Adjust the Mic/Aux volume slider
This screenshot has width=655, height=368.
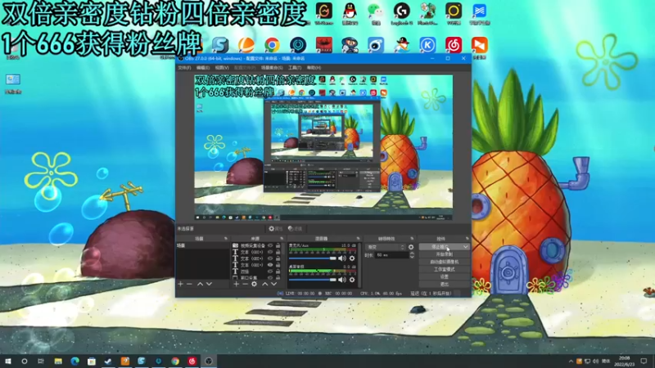pos(313,258)
